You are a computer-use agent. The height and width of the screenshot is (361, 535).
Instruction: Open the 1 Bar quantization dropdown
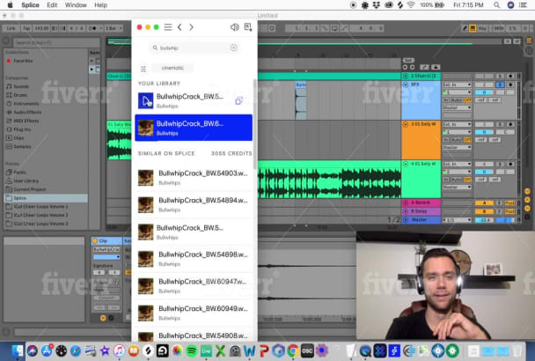tap(114, 28)
